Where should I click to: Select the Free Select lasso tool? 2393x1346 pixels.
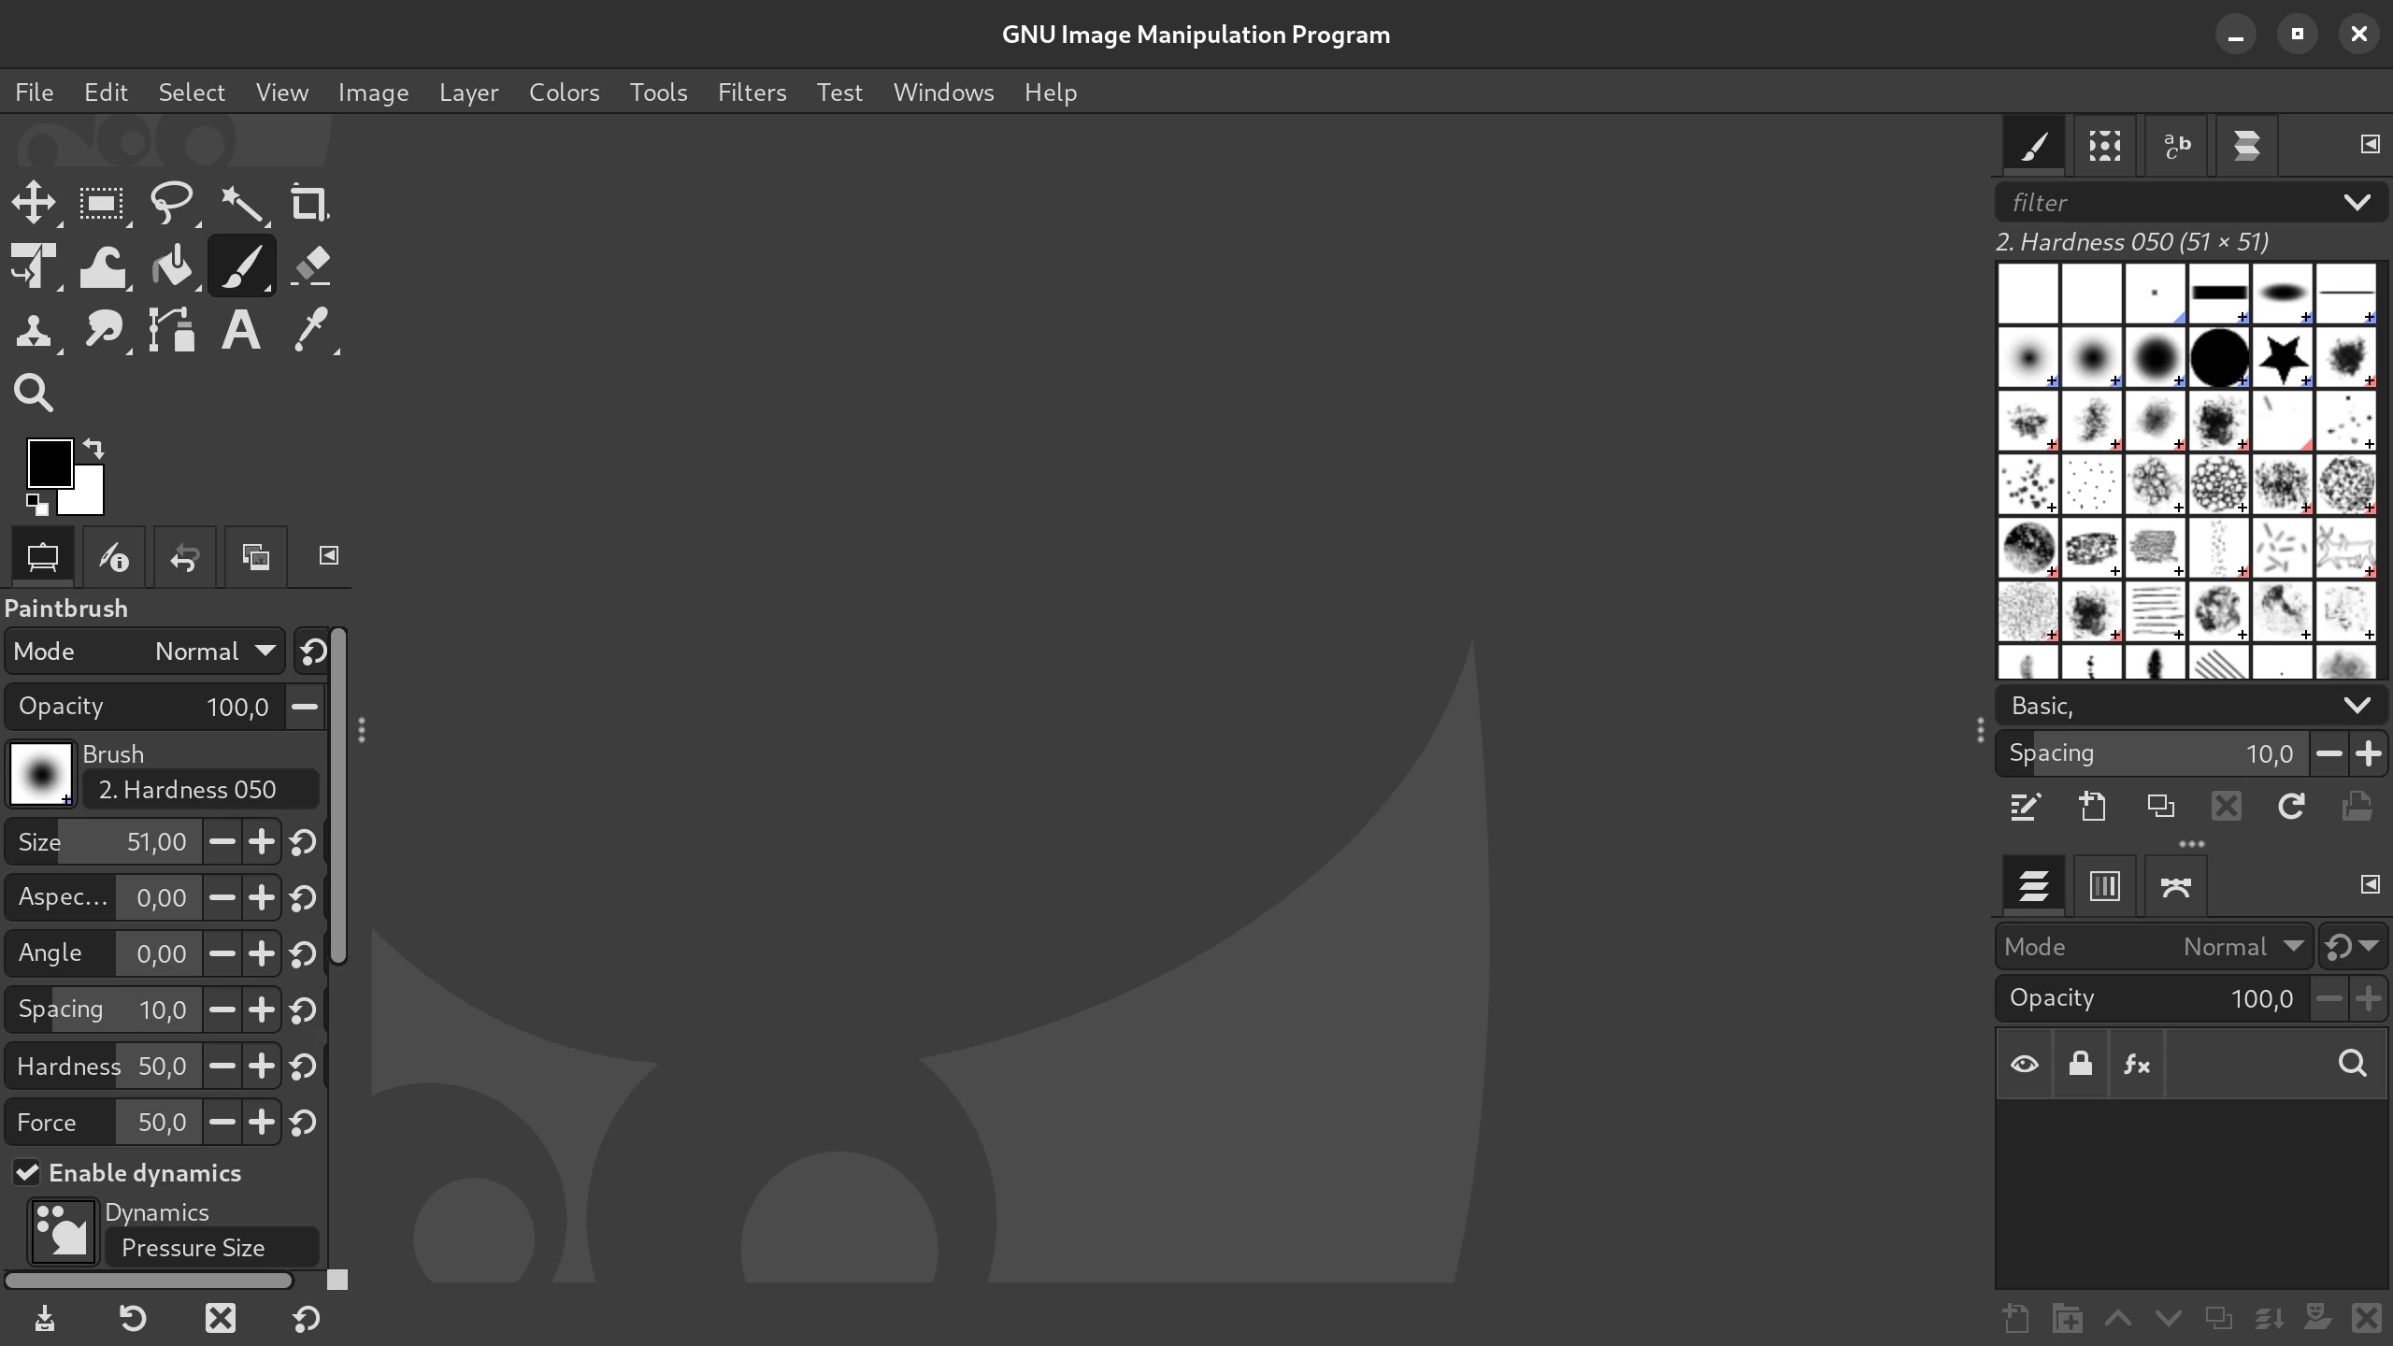[x=172, y=203]
